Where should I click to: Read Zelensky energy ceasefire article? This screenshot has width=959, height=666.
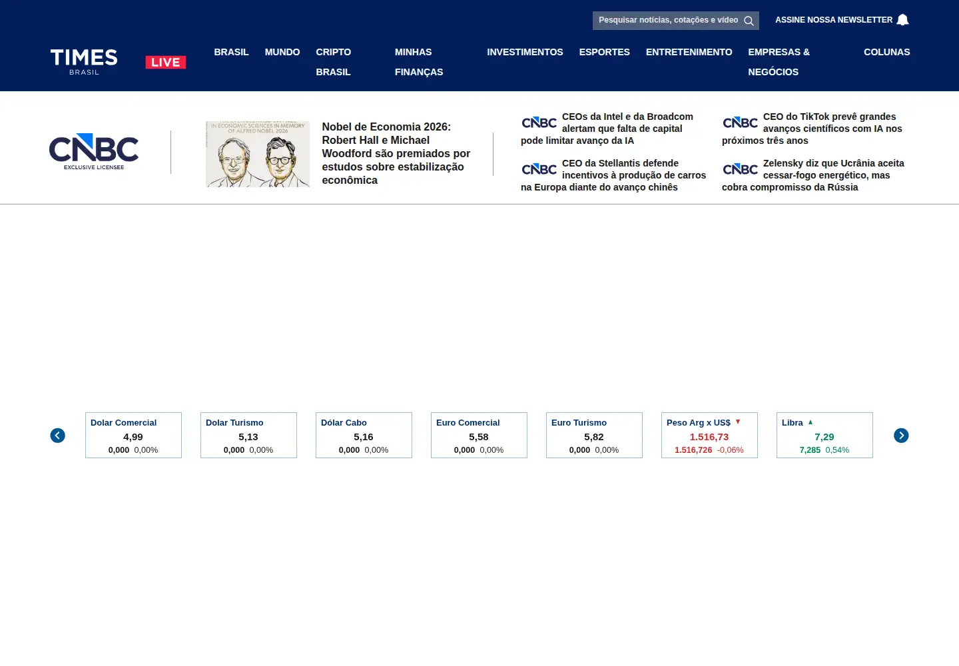(814, 175)
